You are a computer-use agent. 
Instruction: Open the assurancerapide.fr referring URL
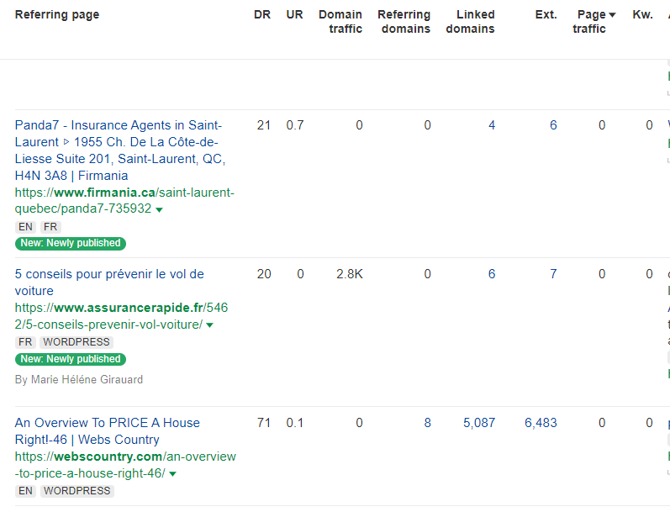(121, 316)
